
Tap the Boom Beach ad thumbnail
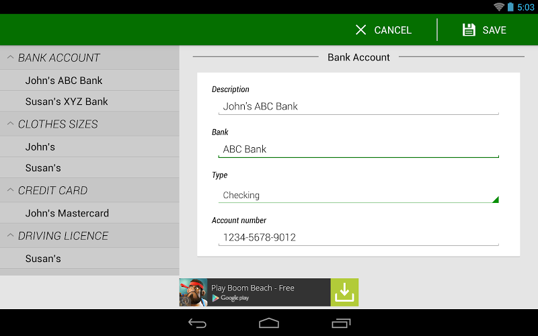[x=193, y=292]
